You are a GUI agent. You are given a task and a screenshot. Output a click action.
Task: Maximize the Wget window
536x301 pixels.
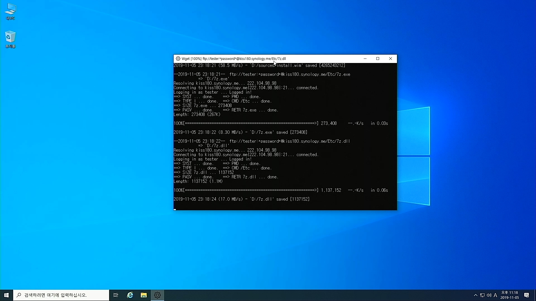click(x=378, y=59)
